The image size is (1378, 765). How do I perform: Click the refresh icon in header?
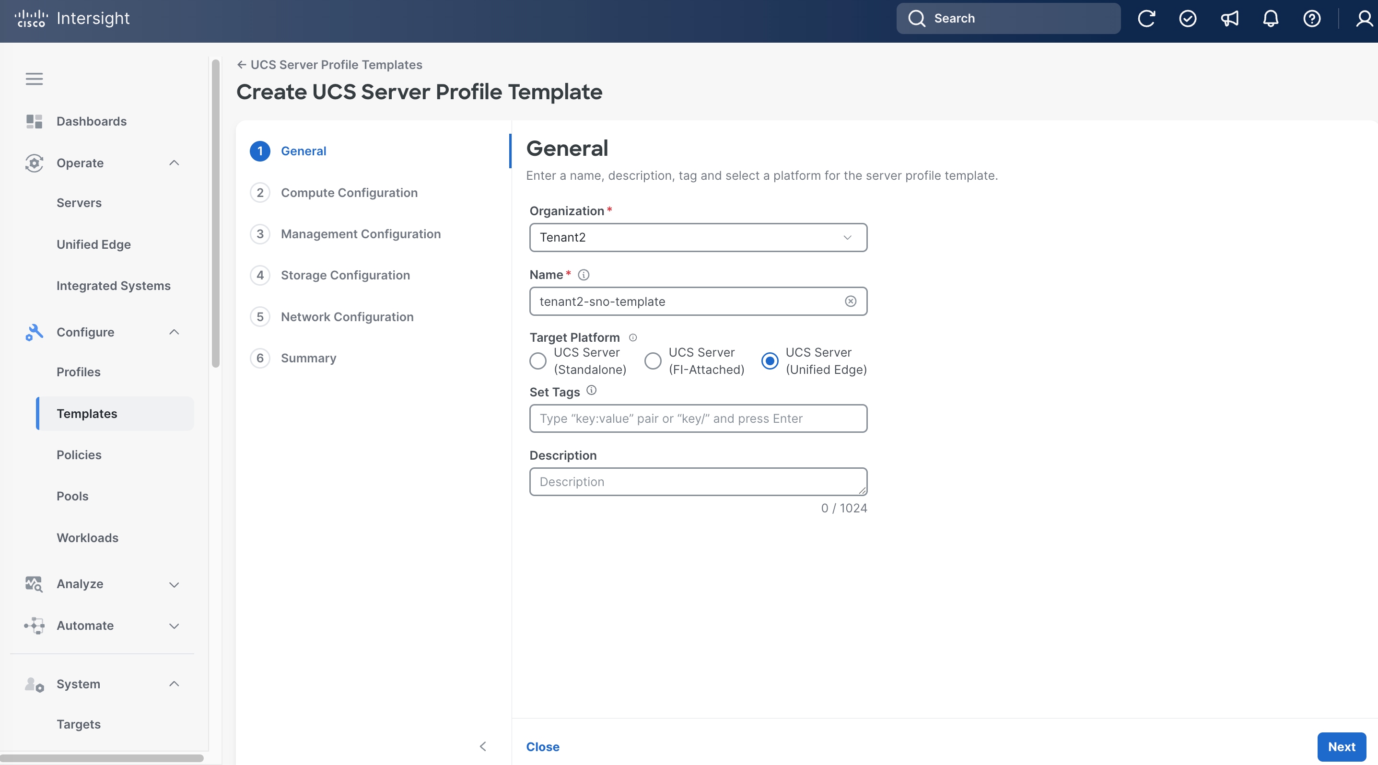pos(1146,19)
